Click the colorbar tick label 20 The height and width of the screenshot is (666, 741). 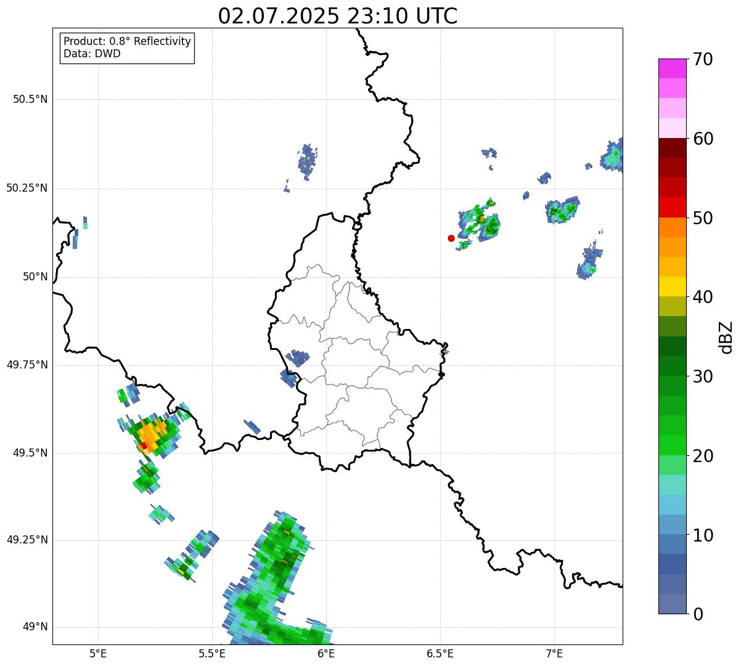pyautogui.click(x=703, y=456)
